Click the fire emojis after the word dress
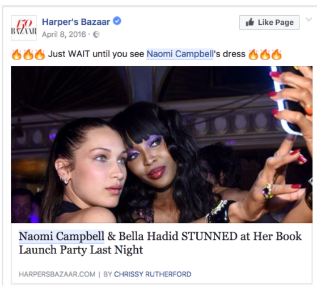 tap(265, 54)
